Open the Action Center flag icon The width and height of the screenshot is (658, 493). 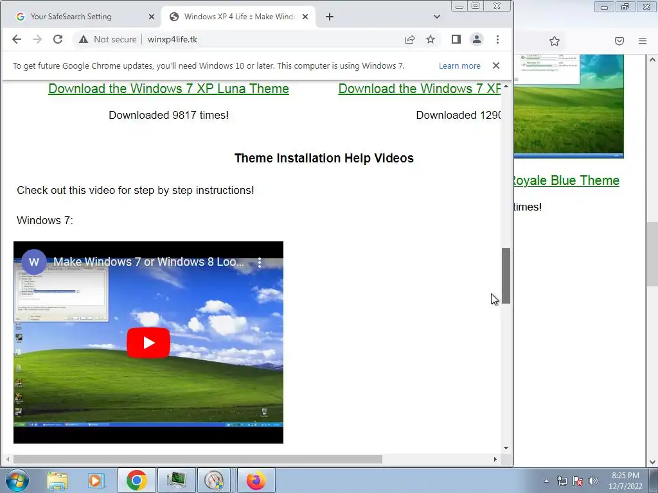pos(578,481)
